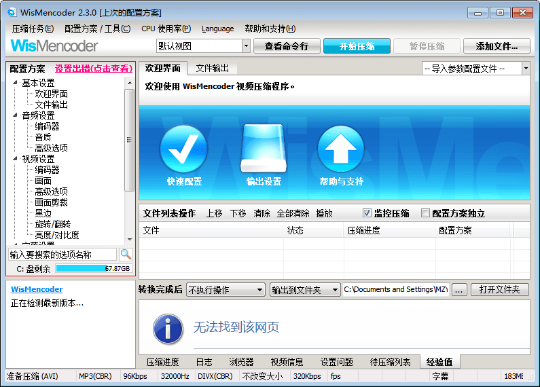Viewport: 540px width, 387px height.
Task: Open the 默认视图 view dropdown
Action: (246, 45)
